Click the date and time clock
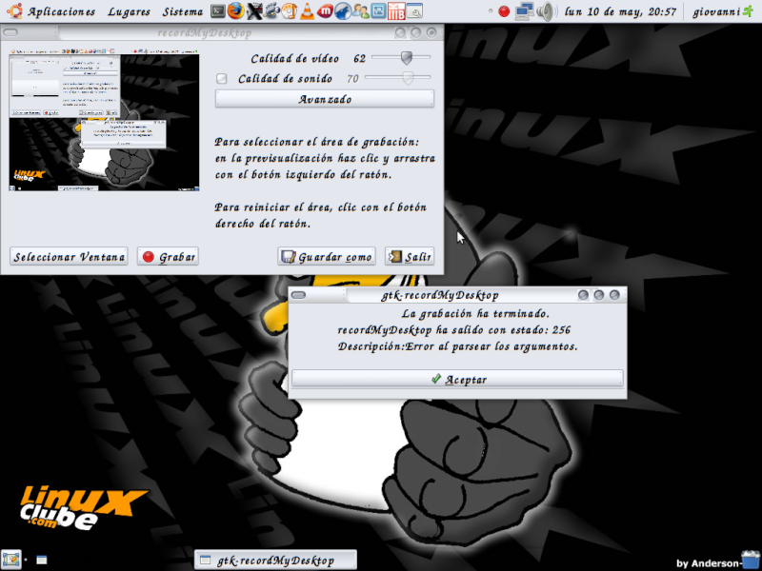Image resolution: width=762 pixels, height=571 pixels. [x=620, y=11]
